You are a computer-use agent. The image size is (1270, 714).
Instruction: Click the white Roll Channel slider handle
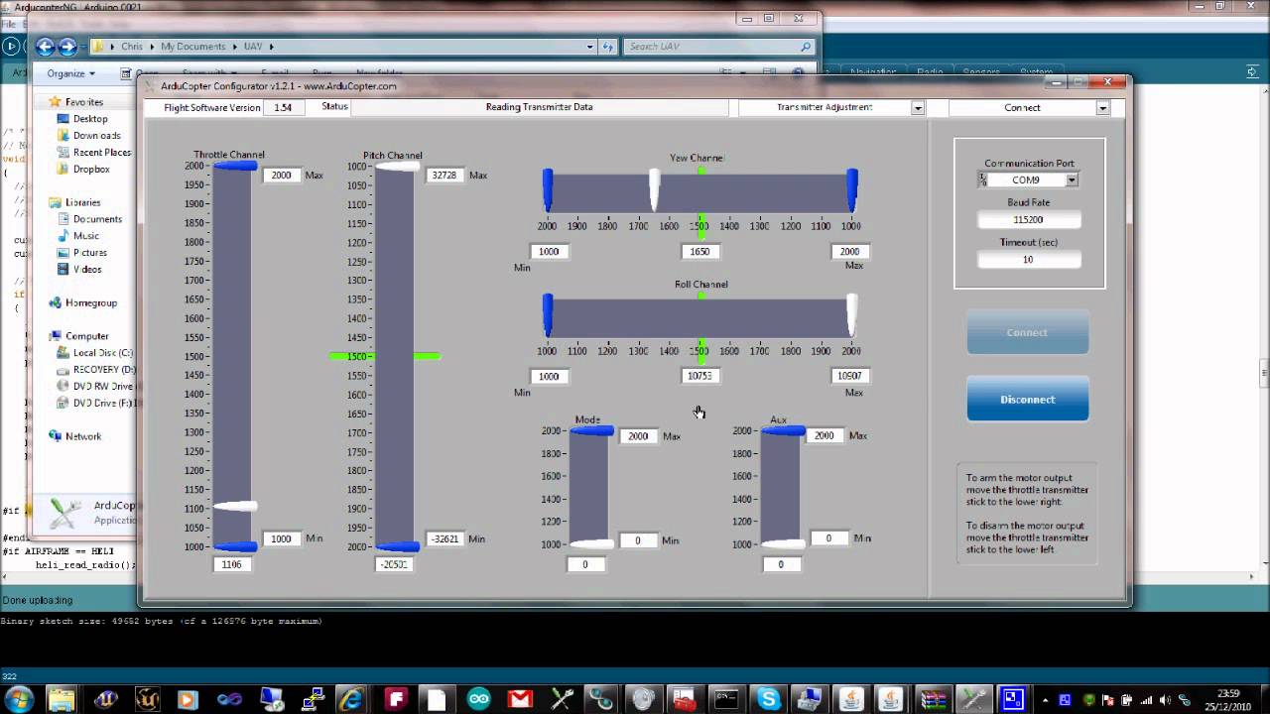pos(851,315)
